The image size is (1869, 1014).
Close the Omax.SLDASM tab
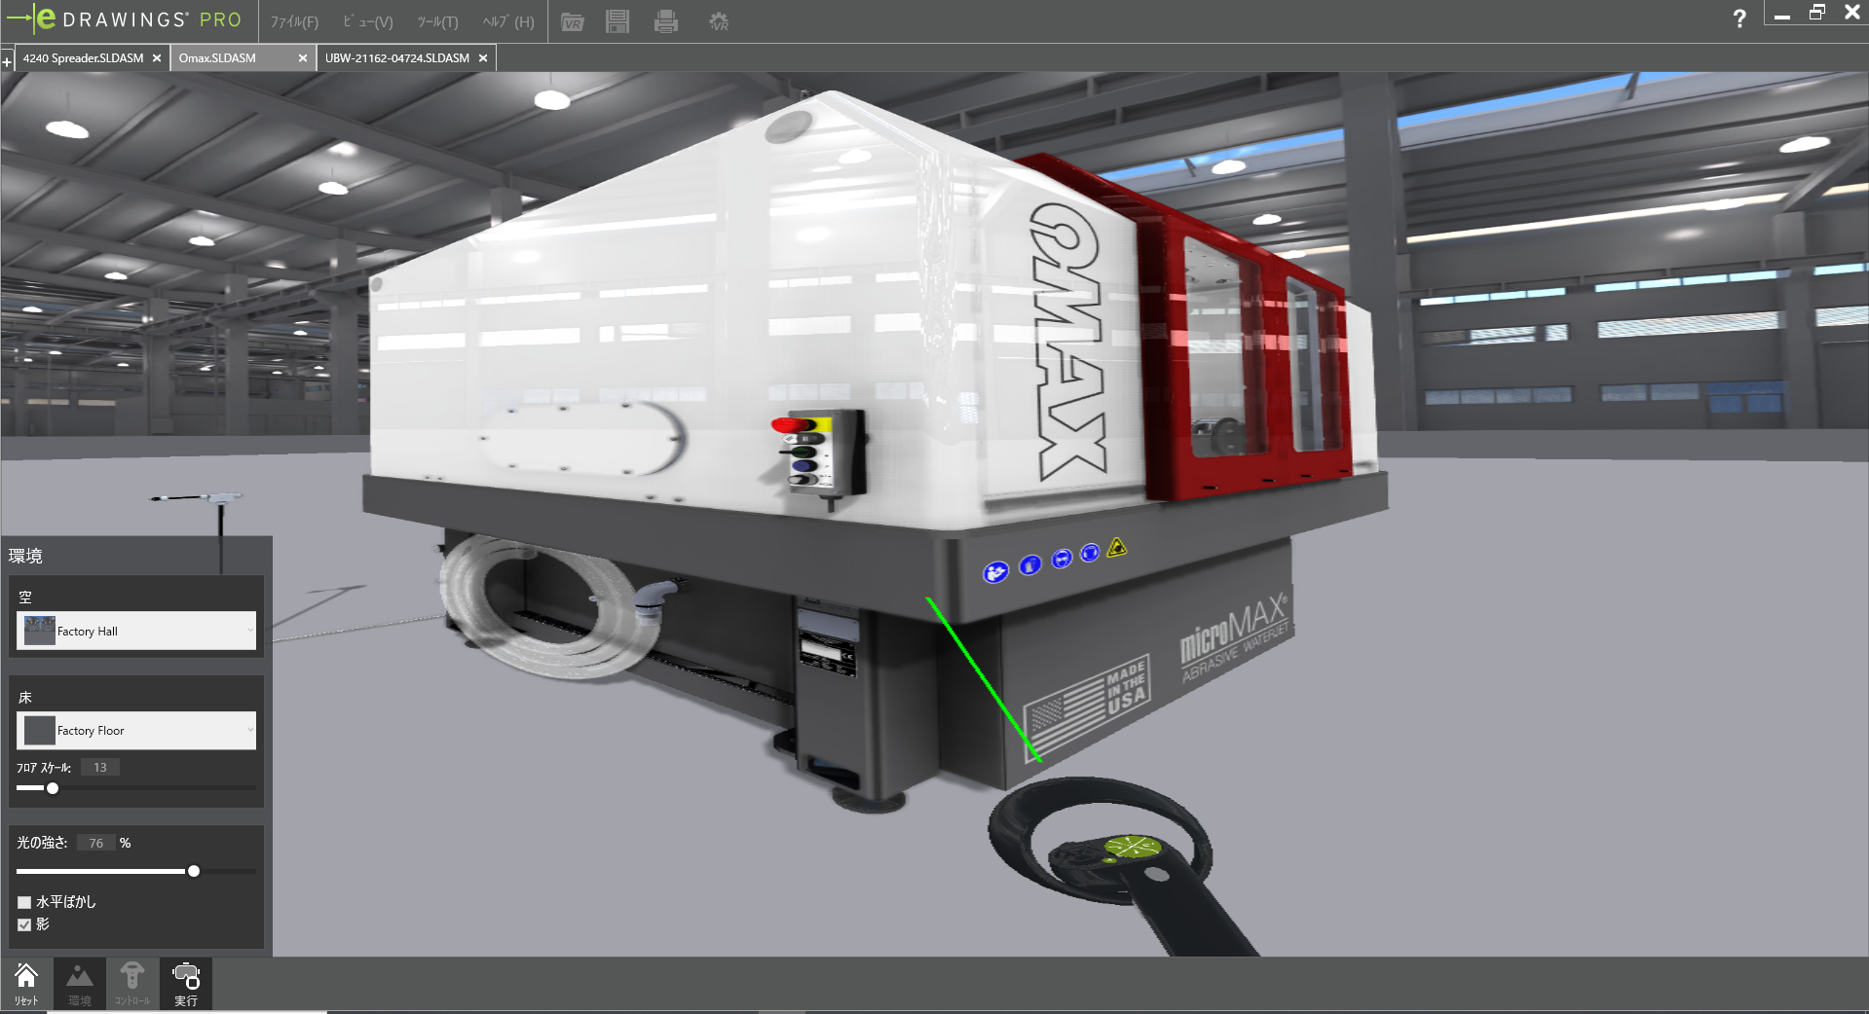tap(303, 58)
